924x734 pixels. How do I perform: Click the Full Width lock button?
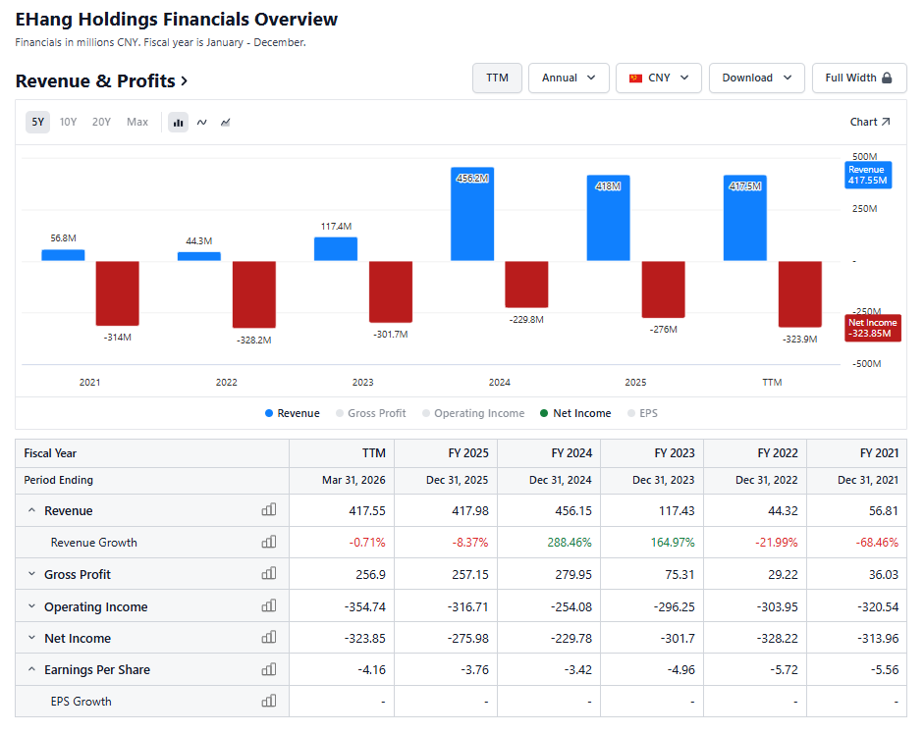(x=859, y=78)
